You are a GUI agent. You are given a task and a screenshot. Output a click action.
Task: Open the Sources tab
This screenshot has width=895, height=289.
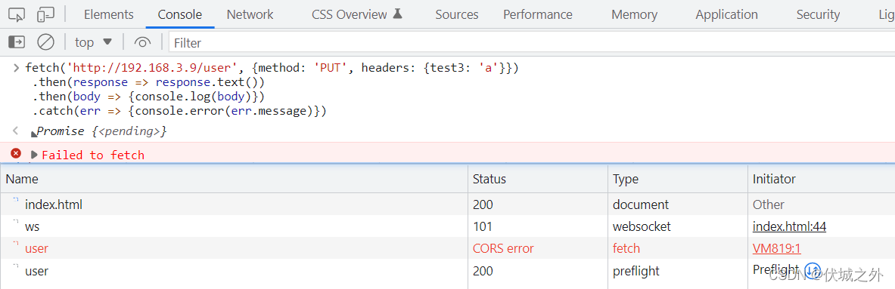(x=457, y=15)
